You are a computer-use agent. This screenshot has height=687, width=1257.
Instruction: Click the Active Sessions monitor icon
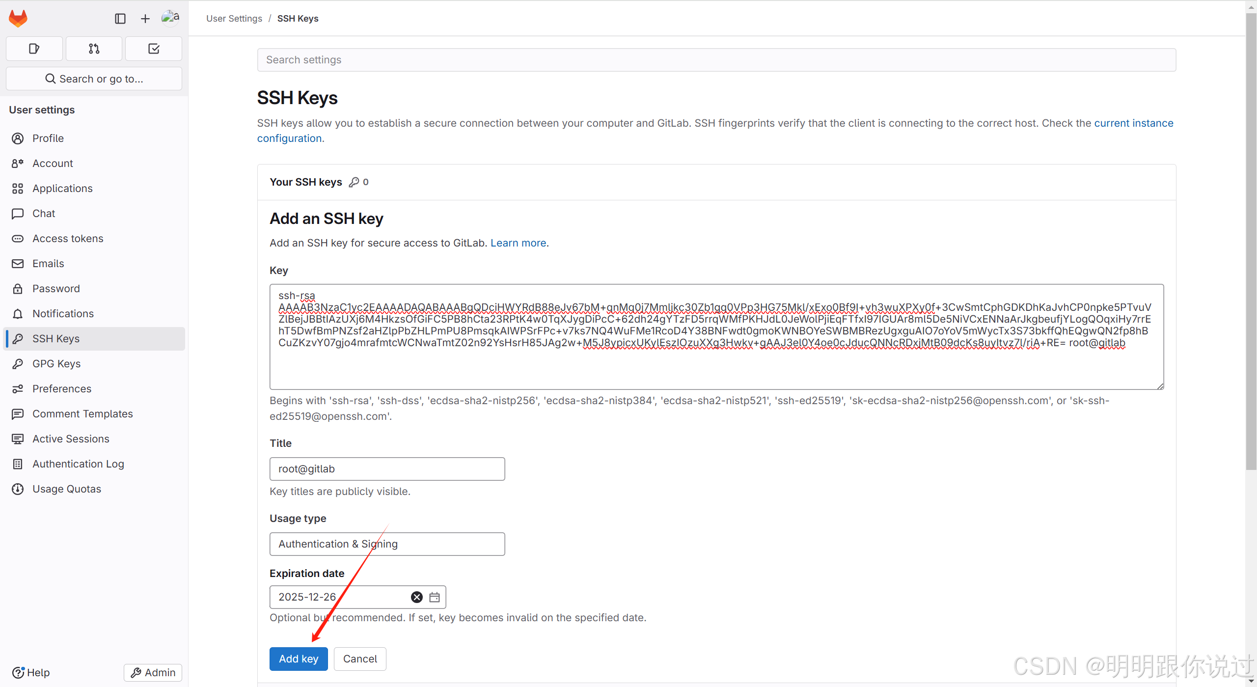tap(18, 439)
